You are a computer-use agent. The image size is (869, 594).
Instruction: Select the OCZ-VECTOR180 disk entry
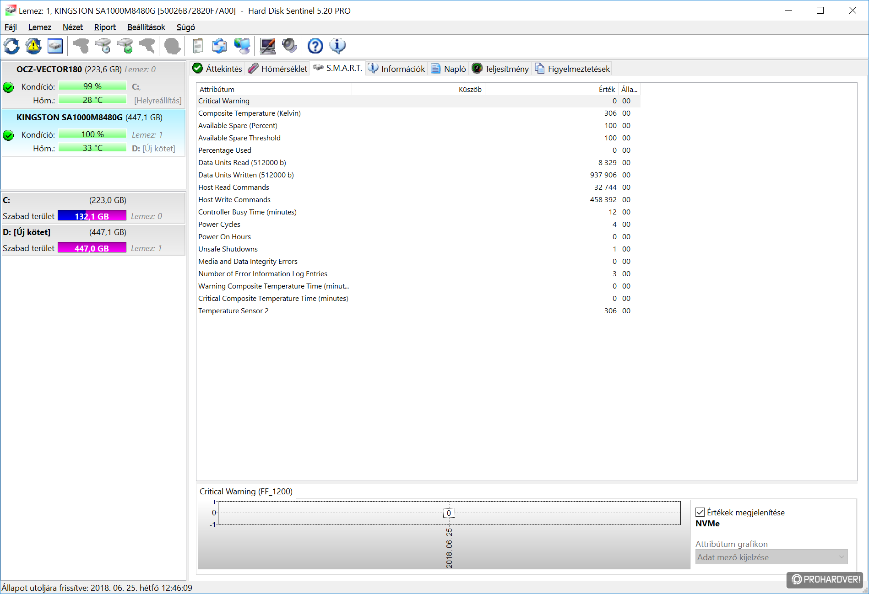tap(94, 84)
